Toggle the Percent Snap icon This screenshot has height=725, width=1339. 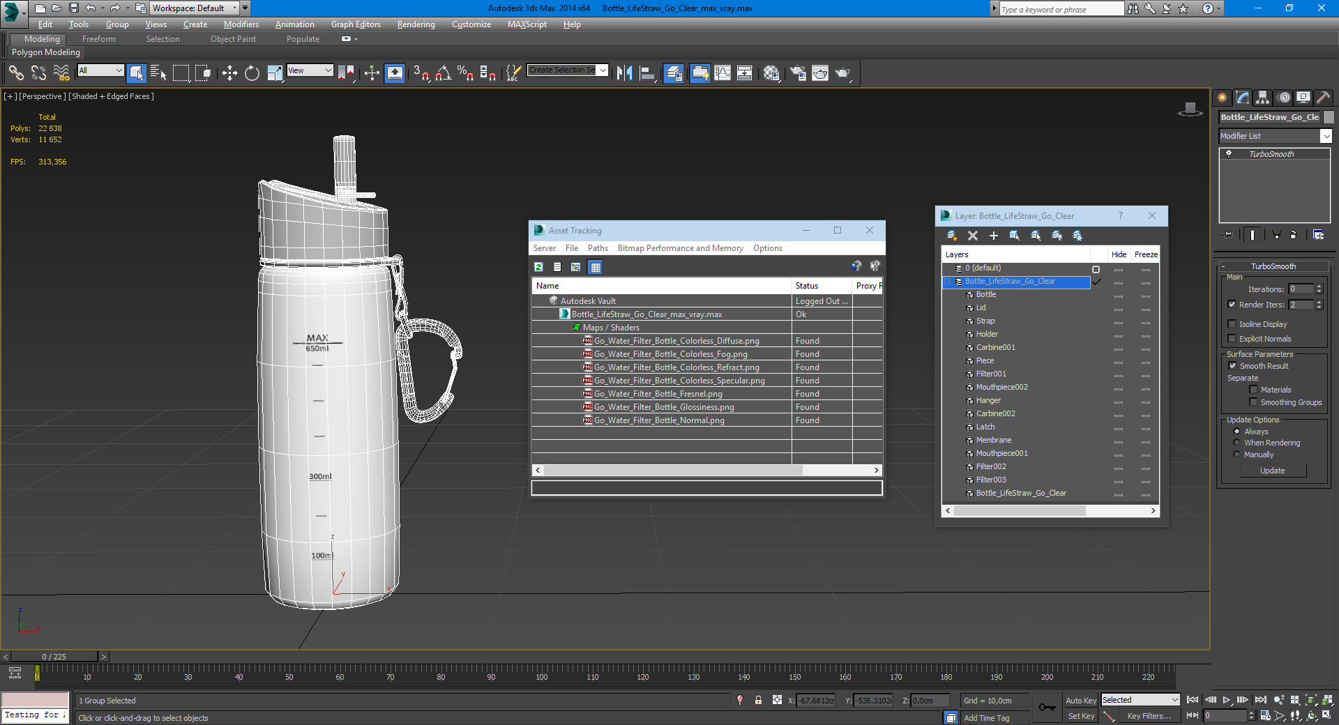[x=465, y=72]
